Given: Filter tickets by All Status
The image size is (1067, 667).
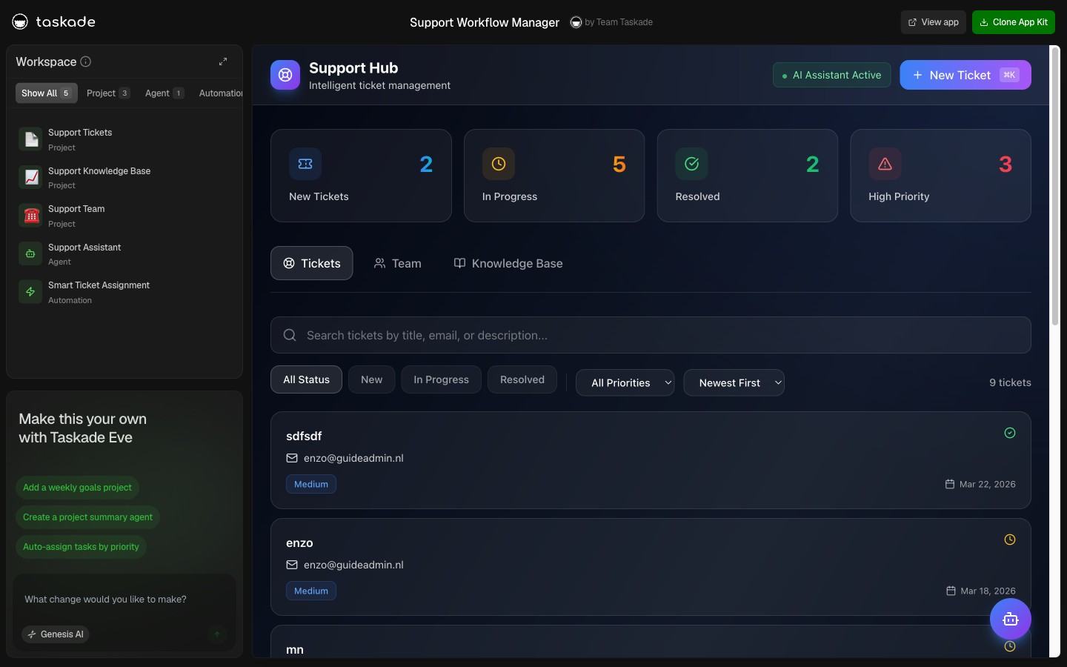Looking at the screenshot, I should tap(306, 379).
